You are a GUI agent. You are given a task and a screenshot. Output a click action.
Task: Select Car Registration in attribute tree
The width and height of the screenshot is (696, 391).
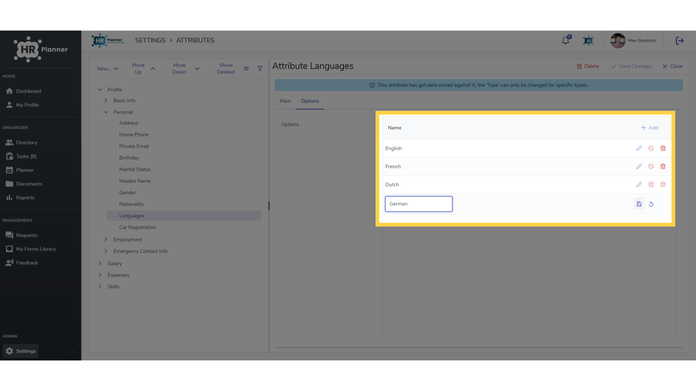(x=137, y=227)
